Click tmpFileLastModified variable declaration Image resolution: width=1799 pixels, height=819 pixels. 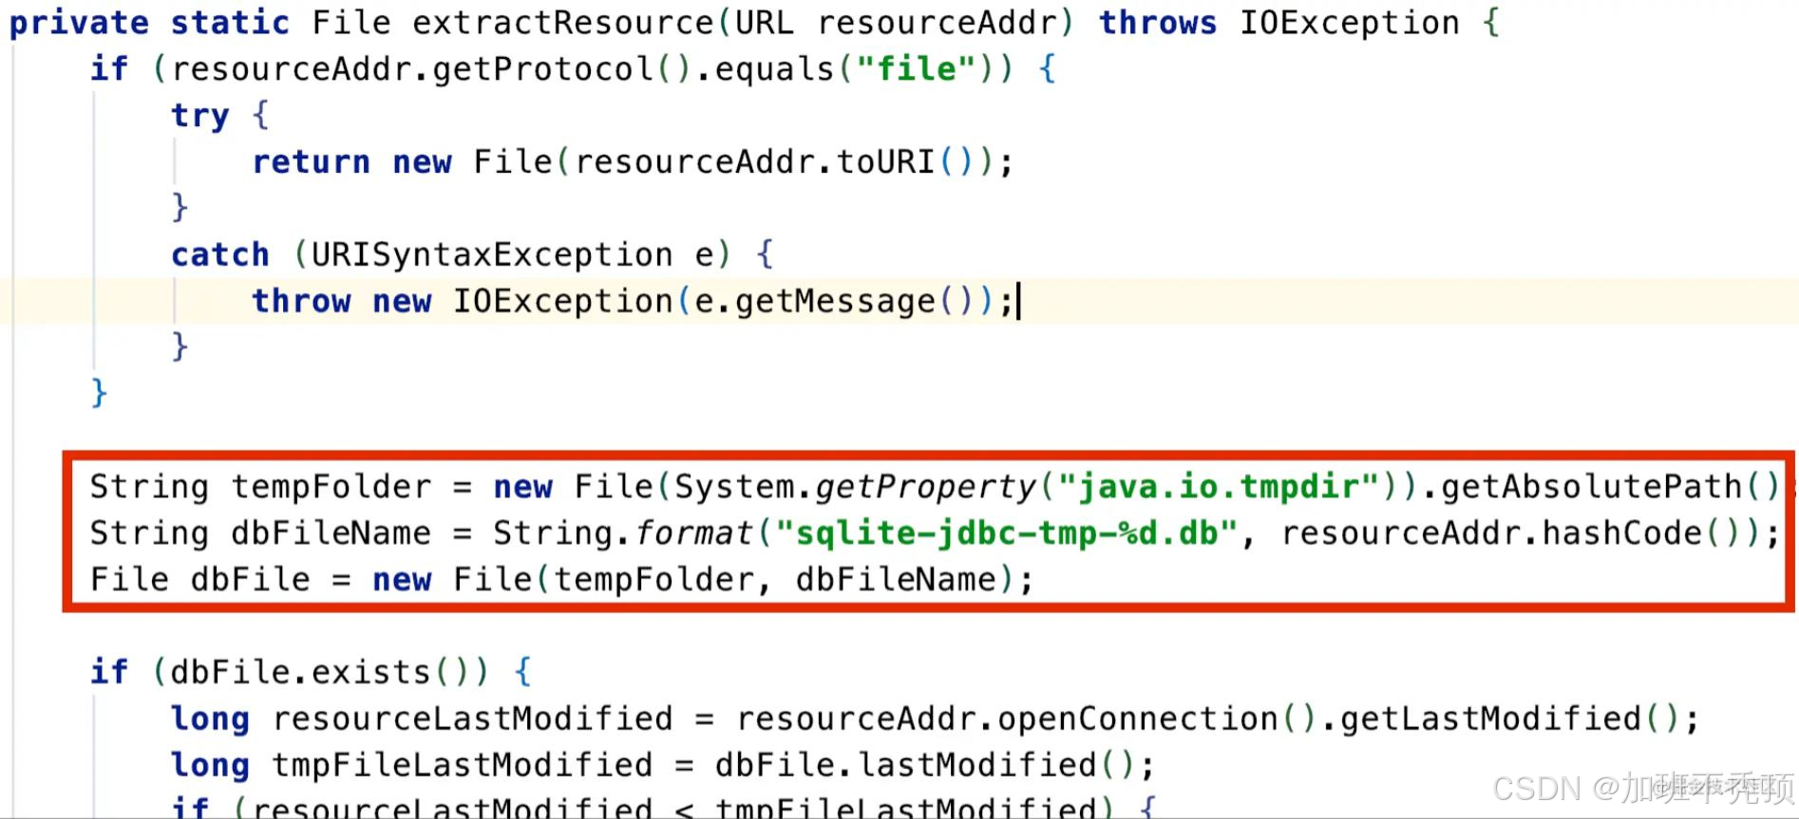point(463,765)
